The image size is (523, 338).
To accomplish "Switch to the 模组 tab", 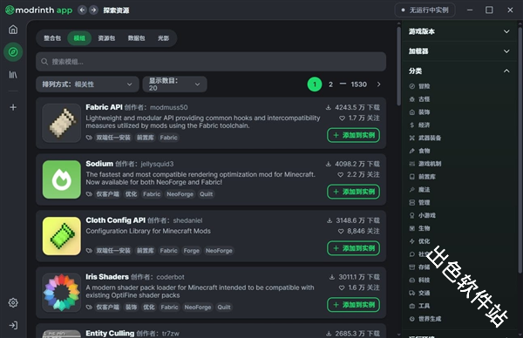I will click(79, 38).
